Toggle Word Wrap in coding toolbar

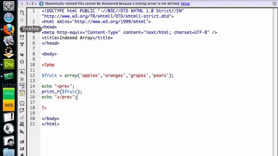pos(22,86)
